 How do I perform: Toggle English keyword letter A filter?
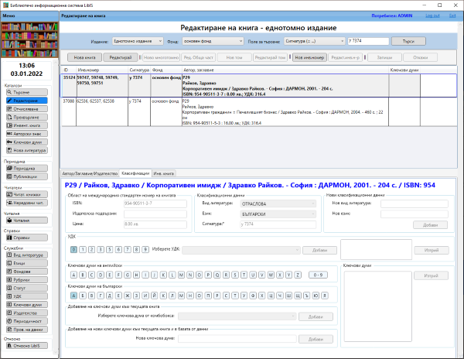tap(73, 274)
